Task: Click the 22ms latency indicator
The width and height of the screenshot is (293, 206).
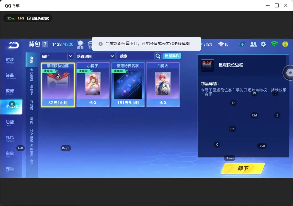Action: point(11,18)
